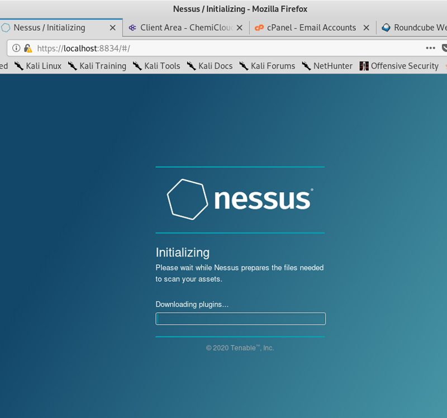Switch to the Nessus / Initializing tab

pyautogui.click(x=61, y=27)
